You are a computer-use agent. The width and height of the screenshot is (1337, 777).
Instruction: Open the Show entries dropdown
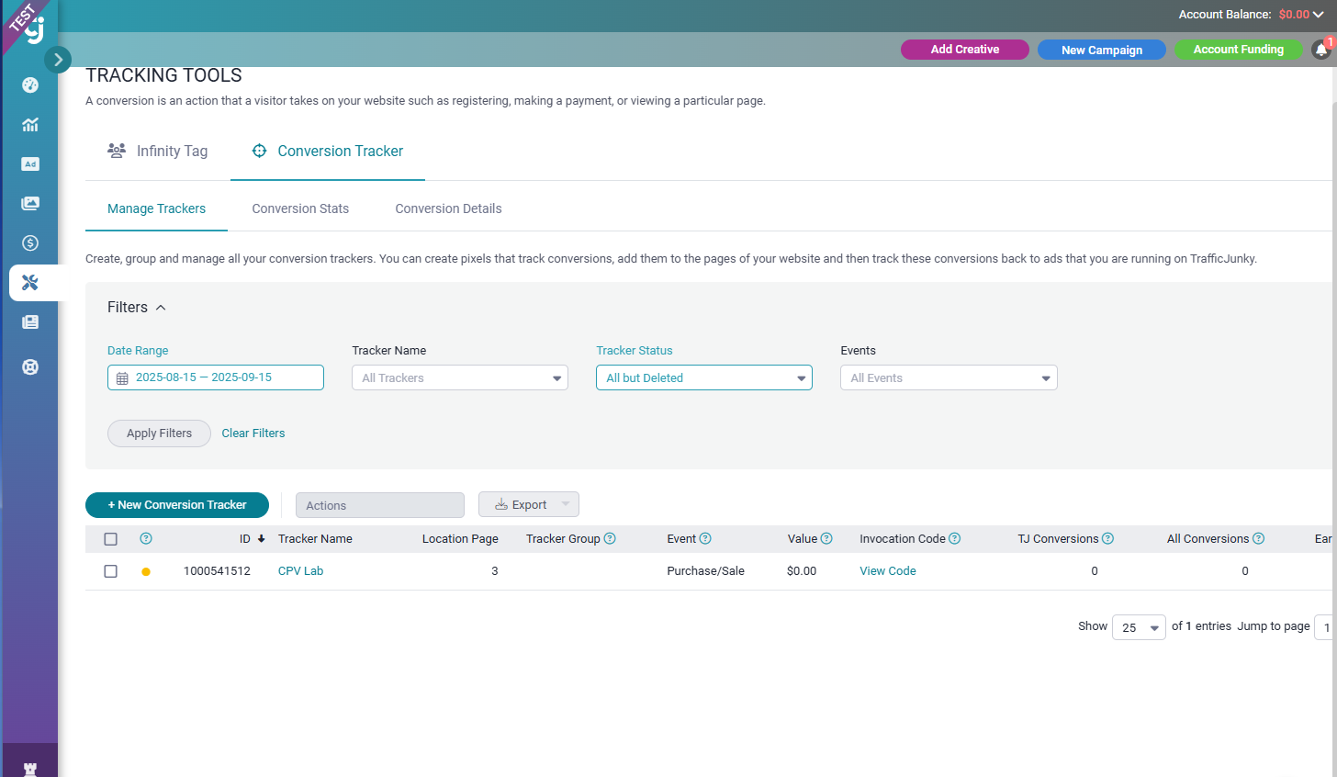click(x=1139, y=626)
